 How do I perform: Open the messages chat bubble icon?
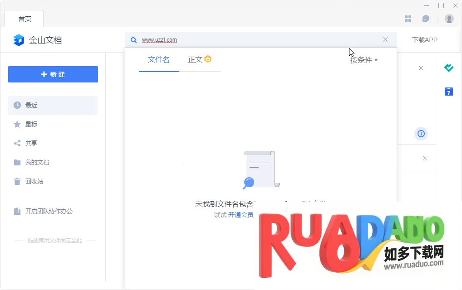(x=426, y=19)
